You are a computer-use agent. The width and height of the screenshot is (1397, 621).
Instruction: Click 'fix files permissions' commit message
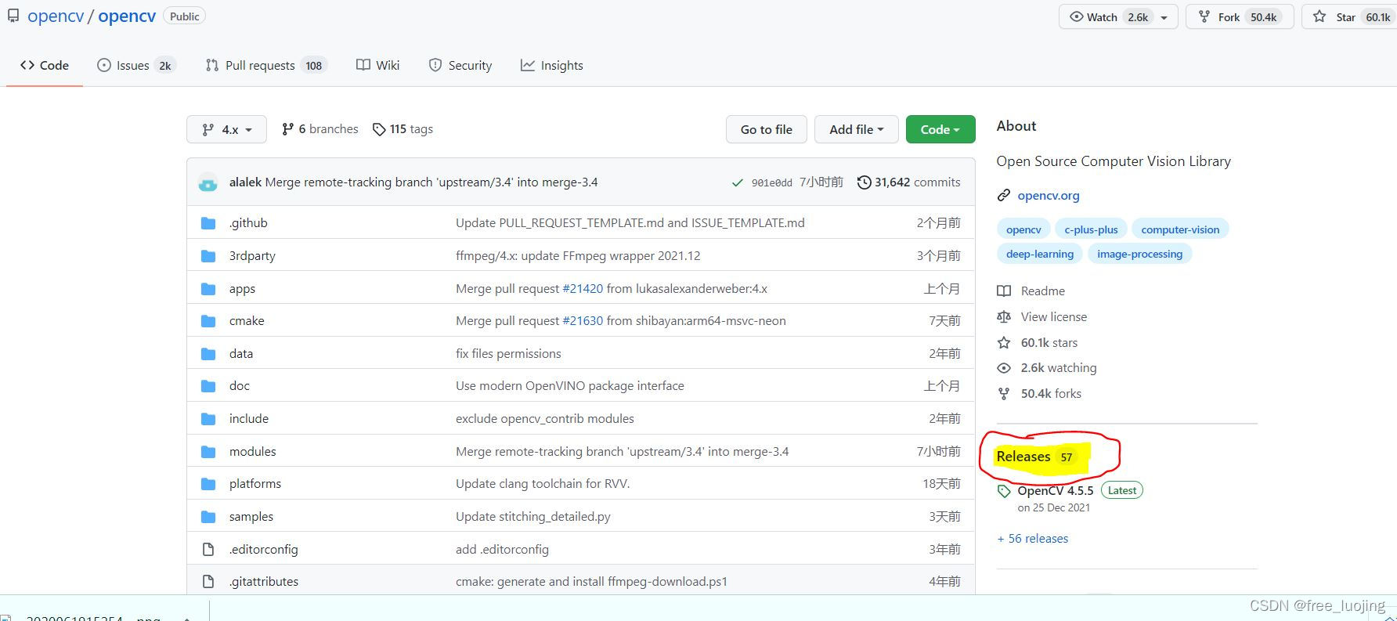pyautogui.click(x=508, y=354)
